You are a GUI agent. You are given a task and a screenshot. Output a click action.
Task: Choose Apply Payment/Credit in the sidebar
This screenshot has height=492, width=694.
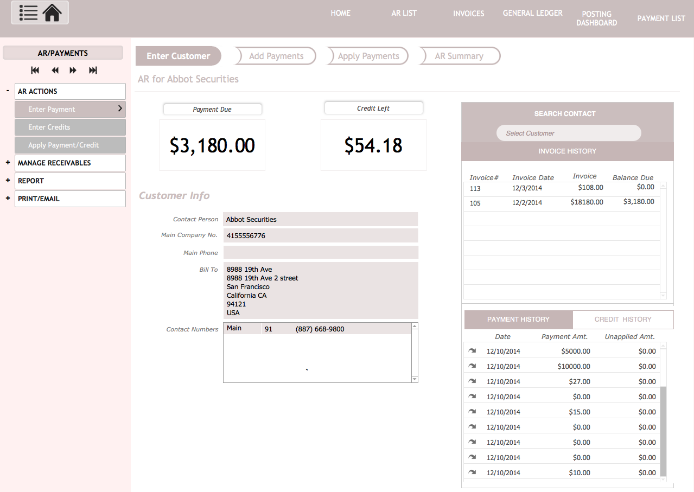click(69, 145)
